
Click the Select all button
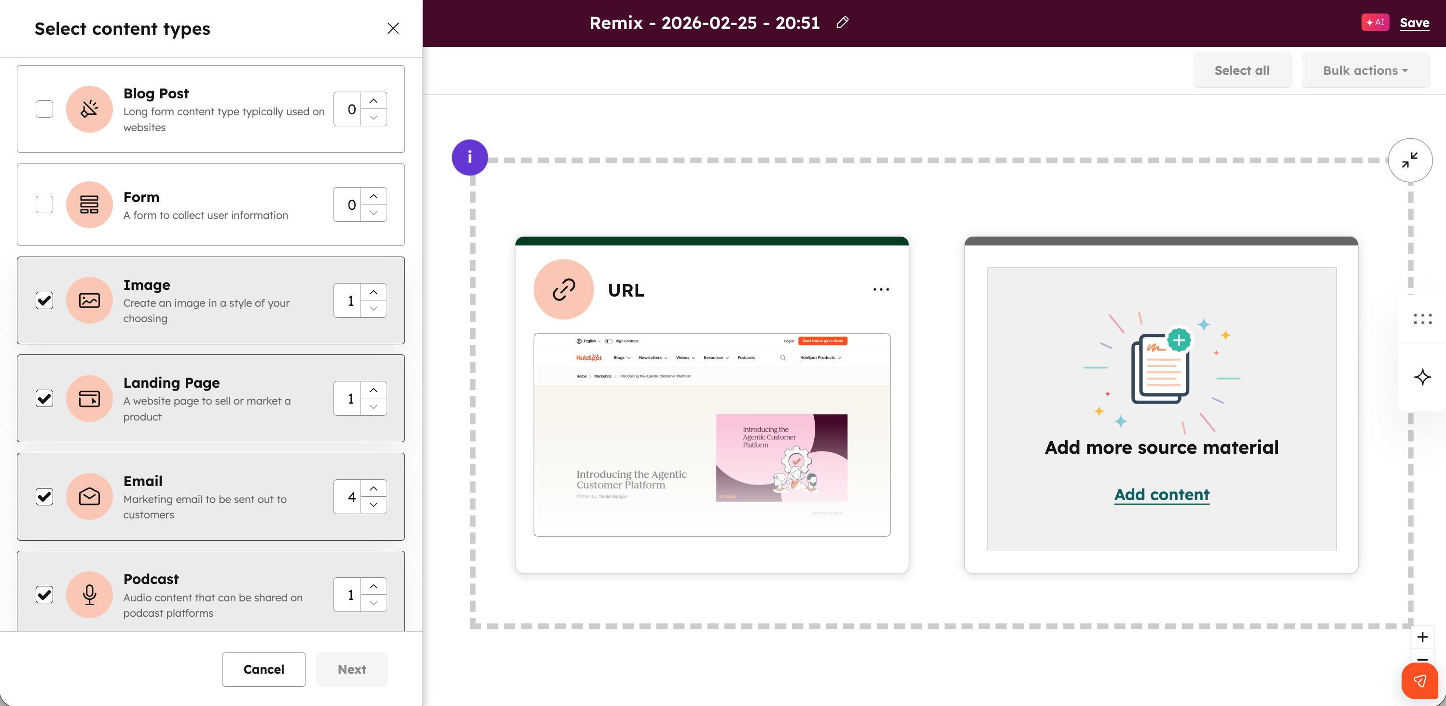click(1242, 71)
